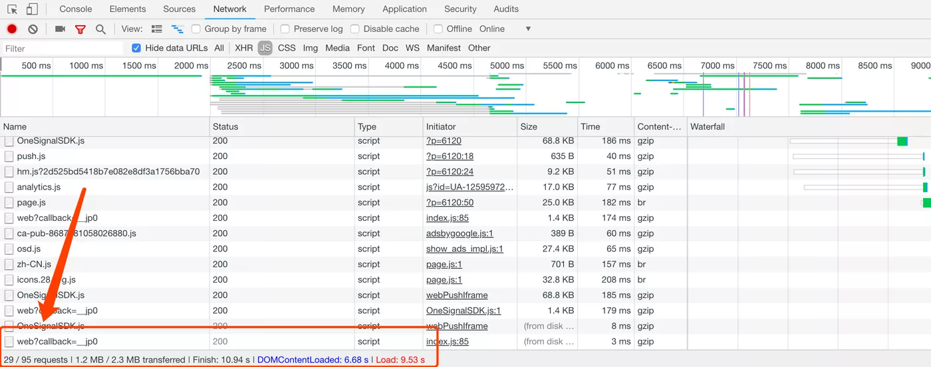Switch to the Console tab
This screenshot has width=931, height=367.
[76, 9]
